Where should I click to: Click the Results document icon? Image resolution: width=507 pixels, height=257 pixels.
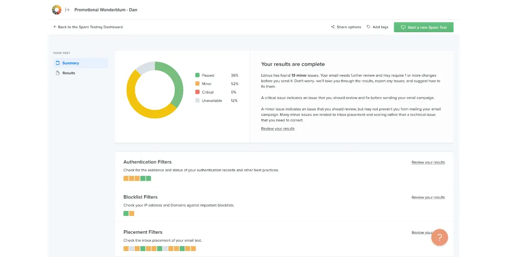pyautogui.click(x=57, y=73)
